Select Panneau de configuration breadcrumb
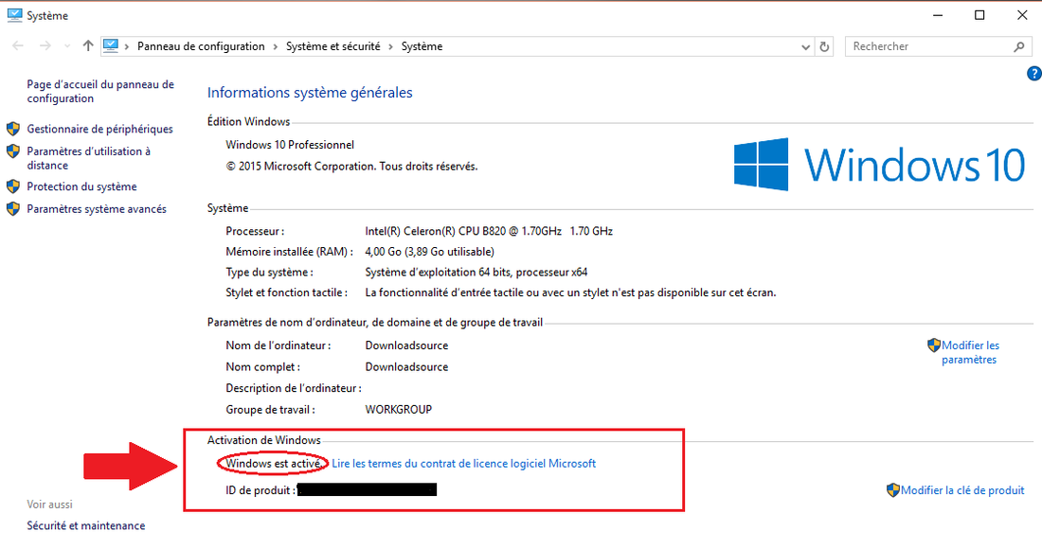This screenshot has width=1042, height=549. pos(201,46)
